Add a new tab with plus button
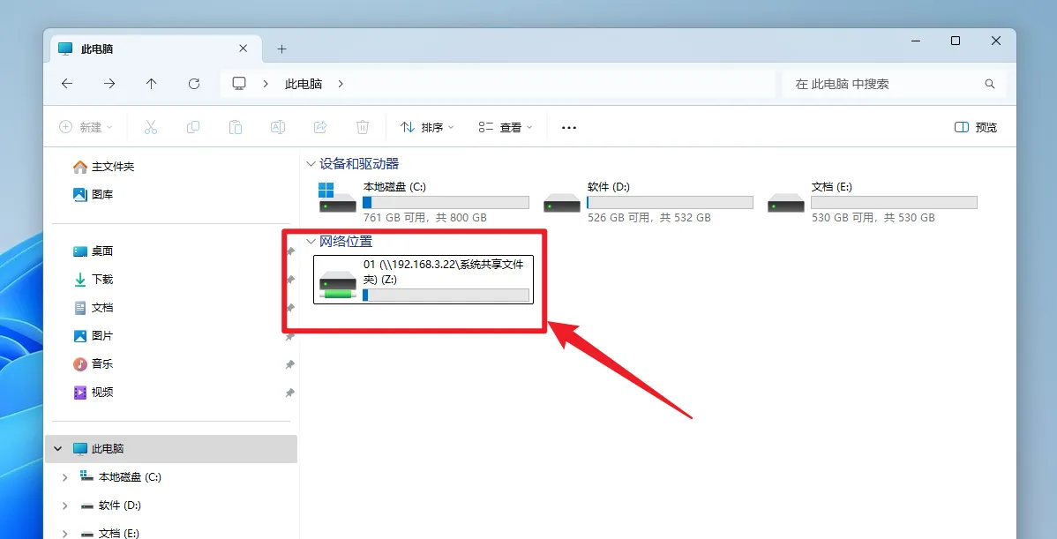Screen dimensions: 1057x539 (x=281, y=49)
